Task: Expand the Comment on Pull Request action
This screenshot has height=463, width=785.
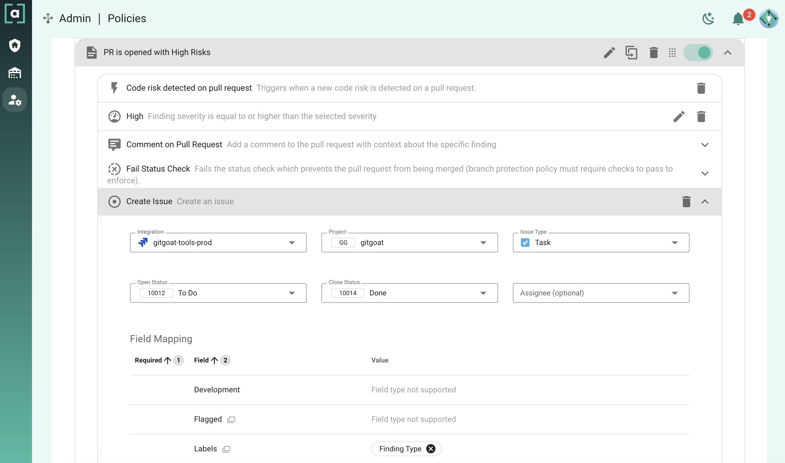Action: (x=705, y=145)
